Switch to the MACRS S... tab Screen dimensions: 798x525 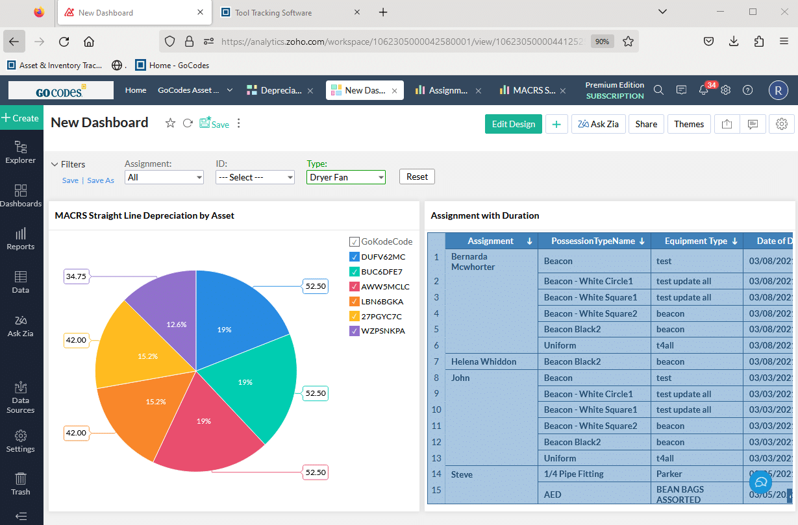pyautogui.click(x=529, y=90)
